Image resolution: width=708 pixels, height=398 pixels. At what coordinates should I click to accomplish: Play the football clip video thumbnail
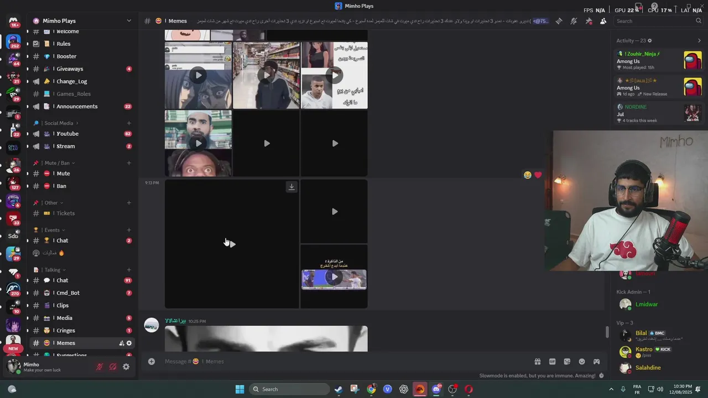(334, 277)
